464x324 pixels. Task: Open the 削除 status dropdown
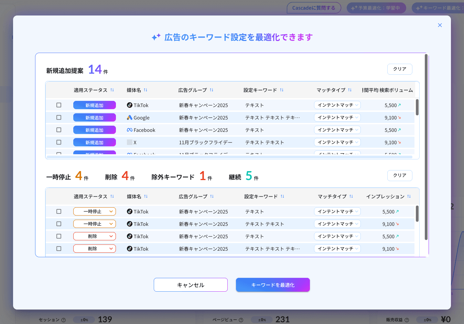(94, 236)
